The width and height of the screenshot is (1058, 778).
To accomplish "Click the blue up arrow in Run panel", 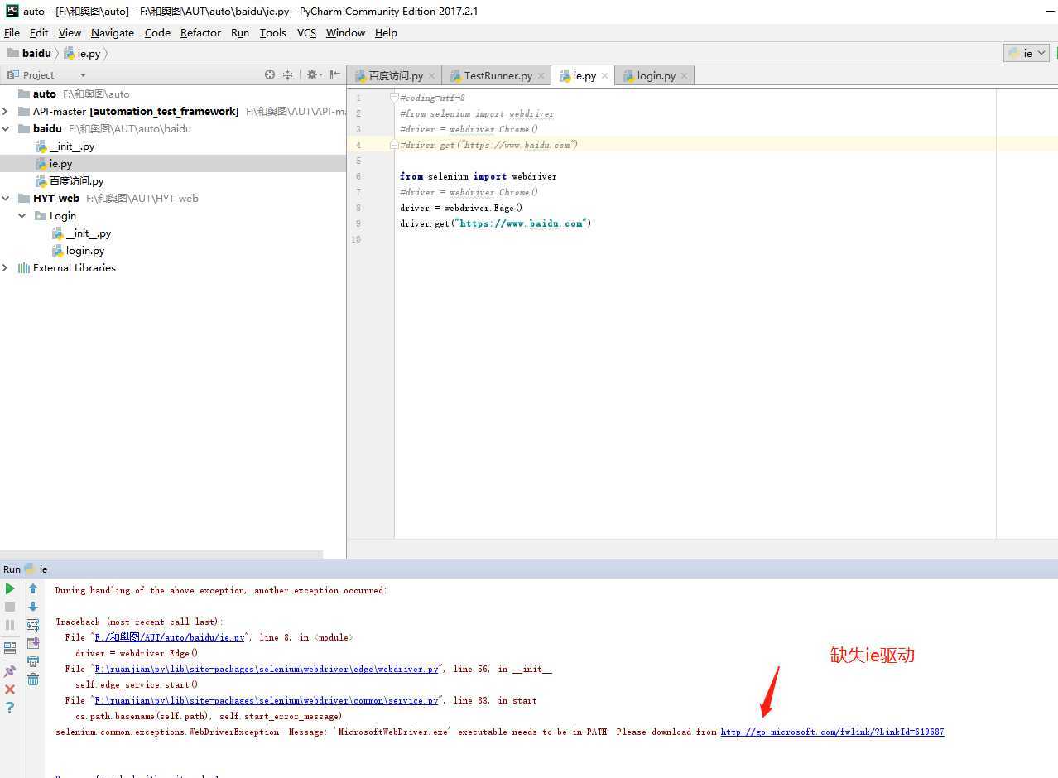I will point(33,588).
